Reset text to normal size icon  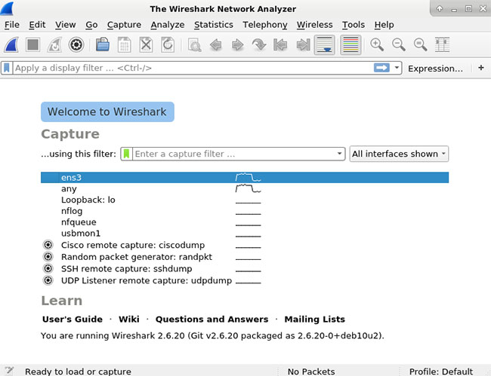click(420, 45)
